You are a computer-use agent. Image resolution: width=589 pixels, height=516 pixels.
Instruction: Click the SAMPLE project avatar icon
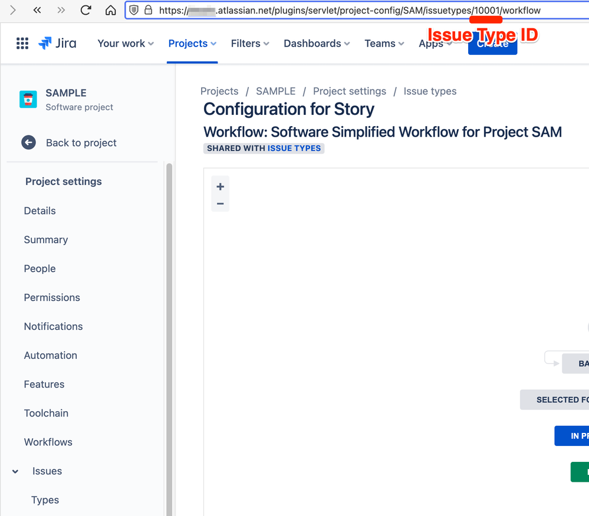tap(28, 100)
